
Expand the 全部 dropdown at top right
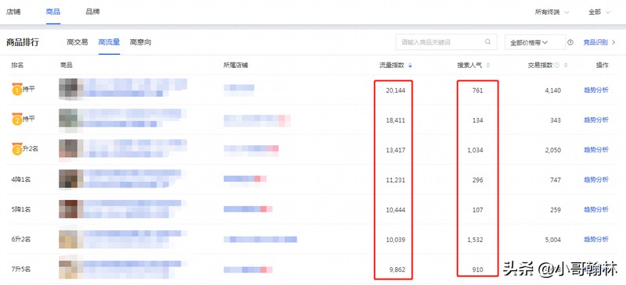tap(599, 12)
